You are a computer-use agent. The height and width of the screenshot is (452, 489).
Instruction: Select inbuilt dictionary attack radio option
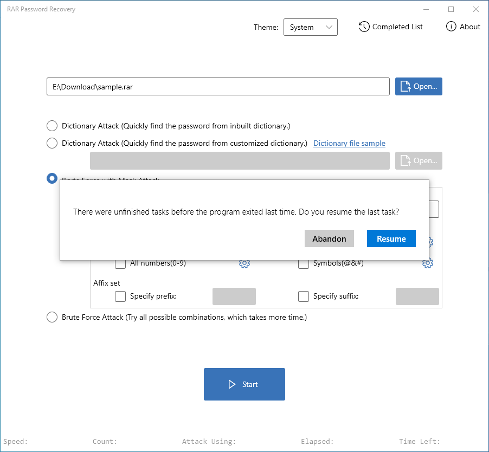pos(52,126)
